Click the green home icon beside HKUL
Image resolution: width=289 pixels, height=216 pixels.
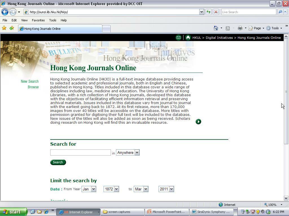188,38
